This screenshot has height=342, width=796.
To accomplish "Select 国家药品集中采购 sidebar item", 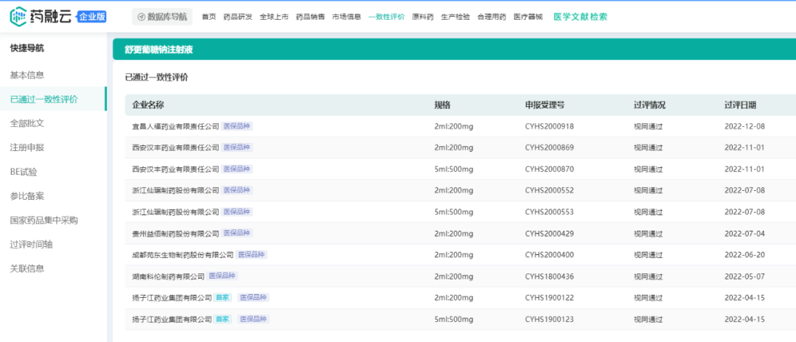I will point(43,220).
